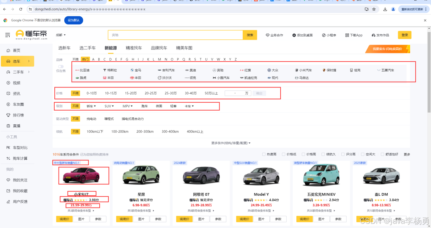Switch to the 精美车图 tab

point(184,48)
